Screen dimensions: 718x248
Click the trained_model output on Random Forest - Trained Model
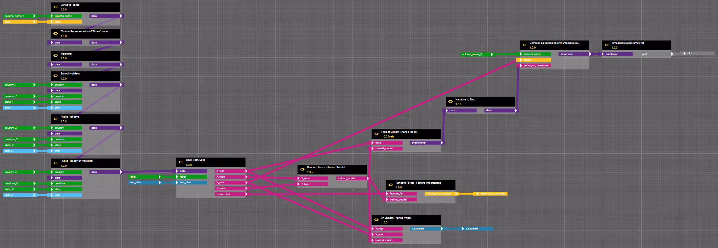coord(352,178)
